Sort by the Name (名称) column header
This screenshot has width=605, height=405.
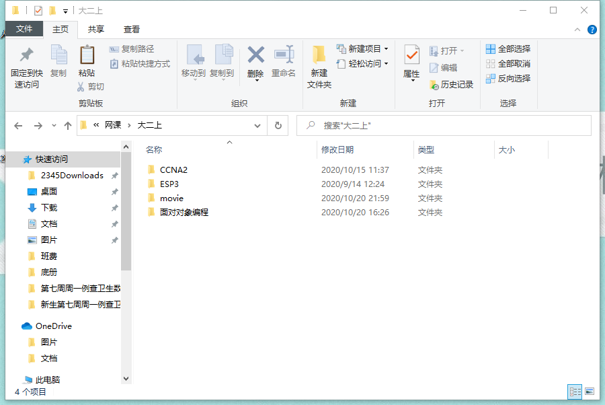154,150
